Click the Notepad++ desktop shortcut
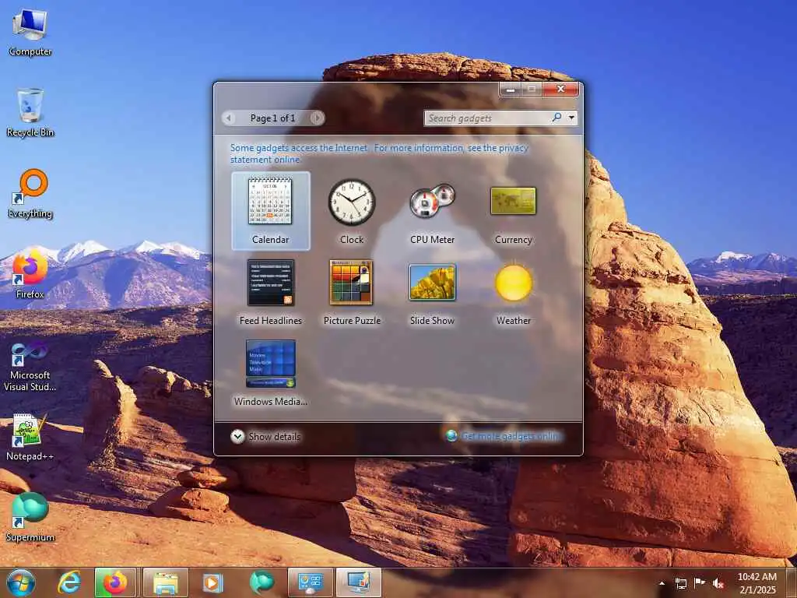The width and height of the screenshot is (797, 598). pos(30,438)
